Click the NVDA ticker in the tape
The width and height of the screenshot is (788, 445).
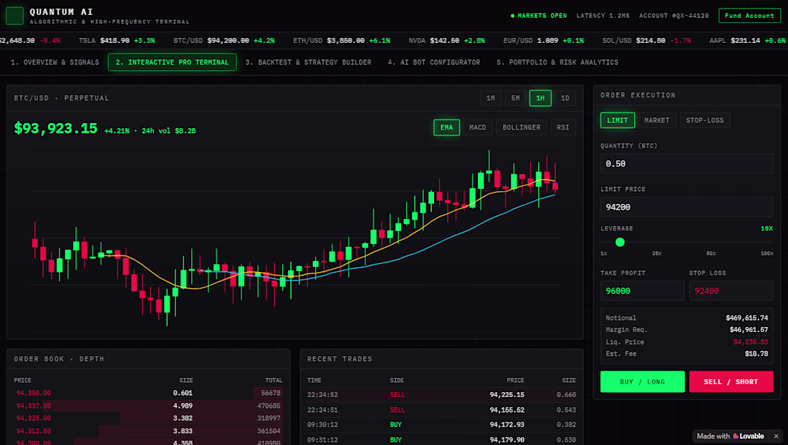click(x=447, y=41)
